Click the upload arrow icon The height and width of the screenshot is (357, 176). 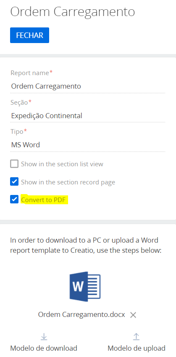click(136, 337)
